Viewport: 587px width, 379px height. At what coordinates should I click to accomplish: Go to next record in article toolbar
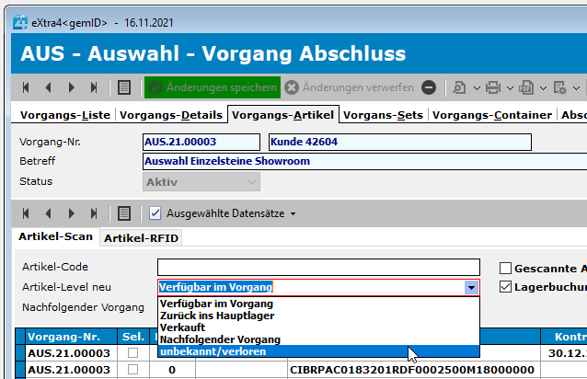tap(71, 213)
